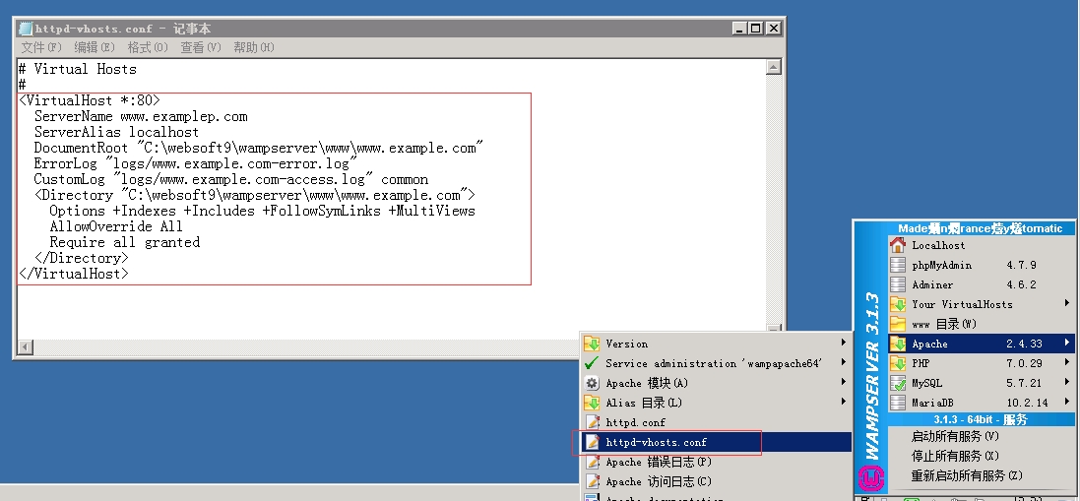
Task: Click the 'ServerAlias localhost' line
Action: 116,132
